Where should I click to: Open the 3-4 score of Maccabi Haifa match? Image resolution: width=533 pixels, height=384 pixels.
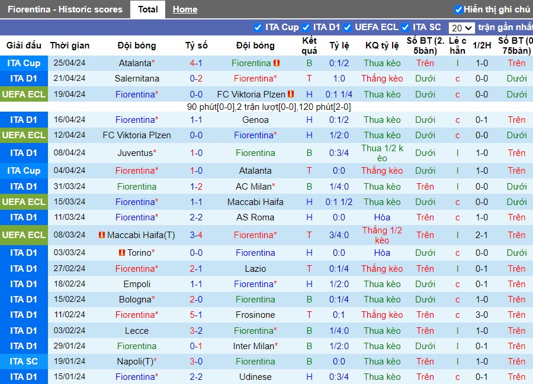point(196,235)
